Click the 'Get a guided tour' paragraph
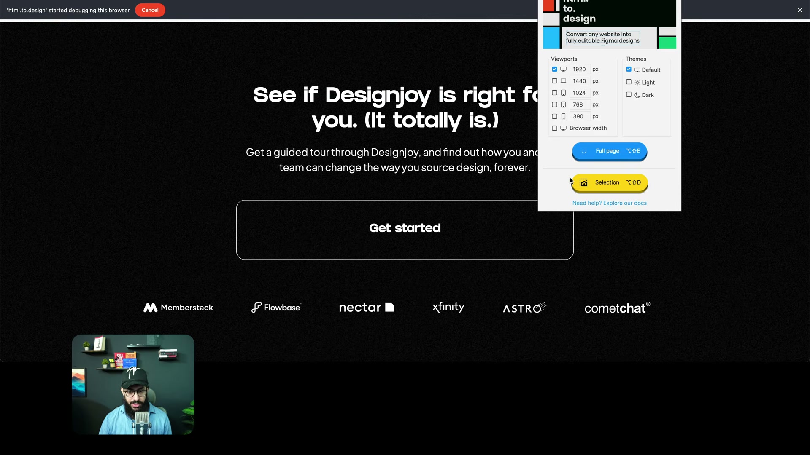Viewport: 810px width, 455px height. click(392, 160)
